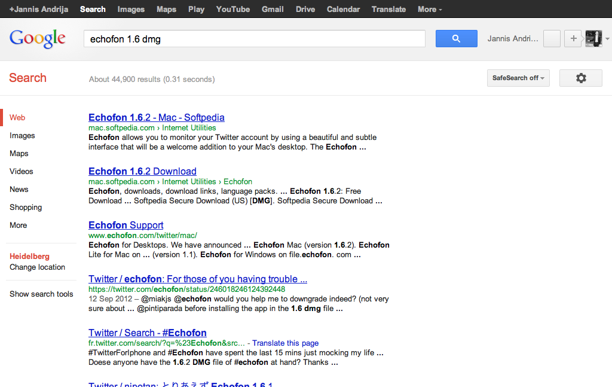Click the 12 Sep 2012 snippet date

(110, 298)
